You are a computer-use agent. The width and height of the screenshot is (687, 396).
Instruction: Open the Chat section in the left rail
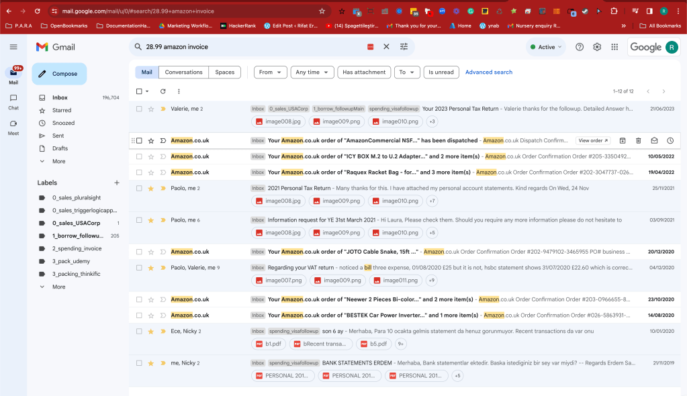coord(13,101)
